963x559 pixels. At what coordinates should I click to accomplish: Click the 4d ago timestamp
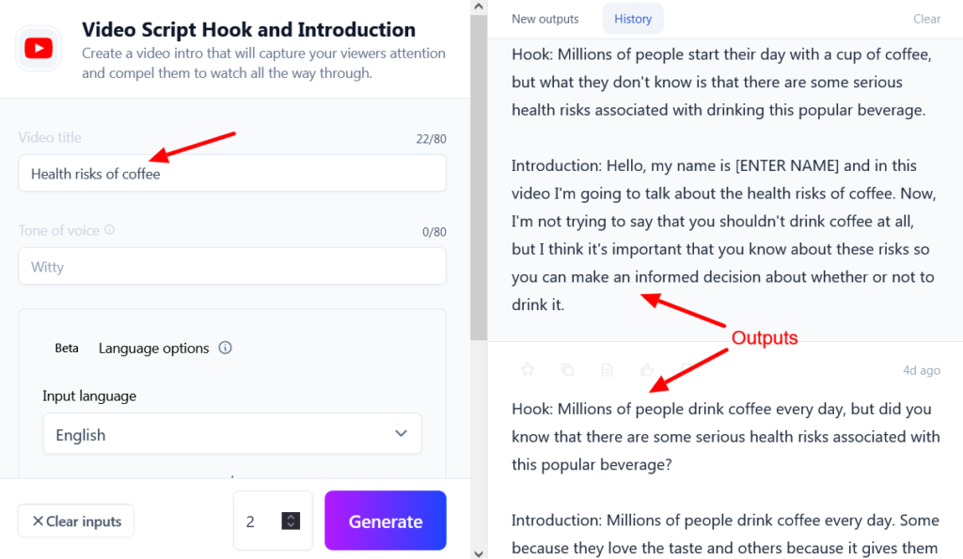click(921, 370)
